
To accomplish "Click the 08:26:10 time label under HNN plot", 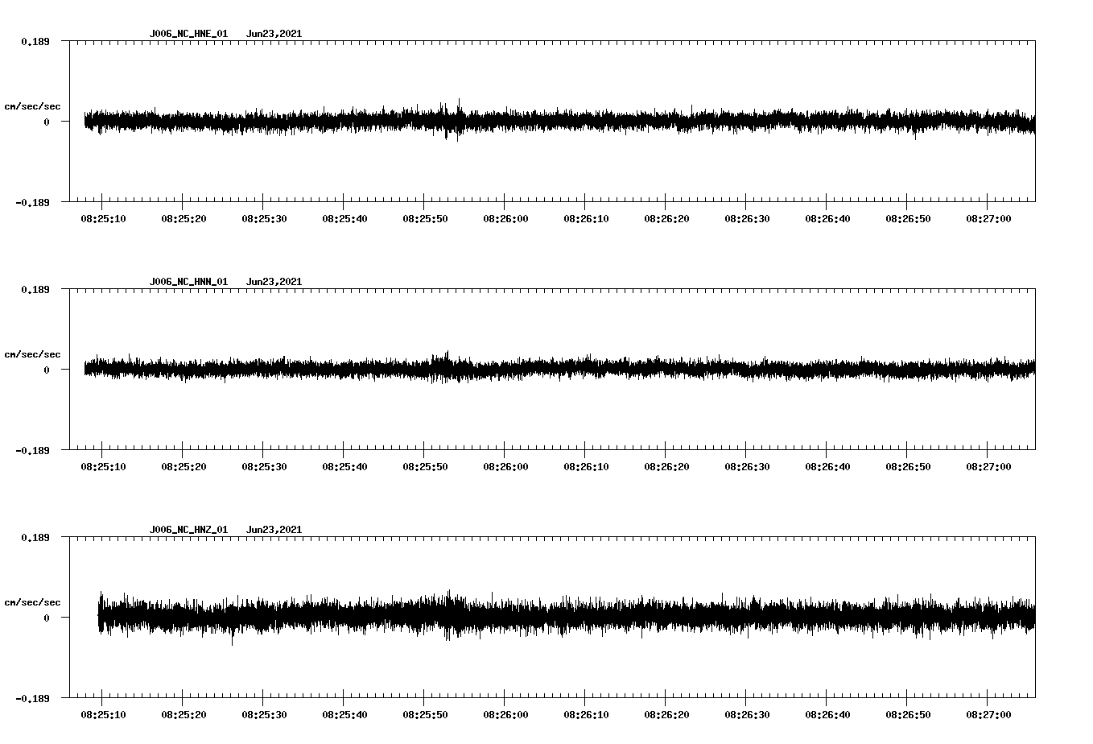I will pos(586,467).
